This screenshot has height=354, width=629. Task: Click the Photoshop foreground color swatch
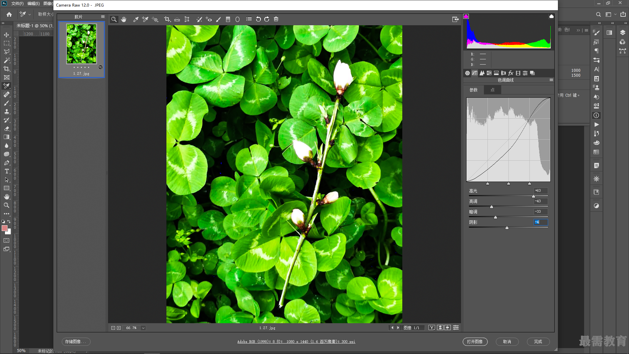tap(5, 228)
